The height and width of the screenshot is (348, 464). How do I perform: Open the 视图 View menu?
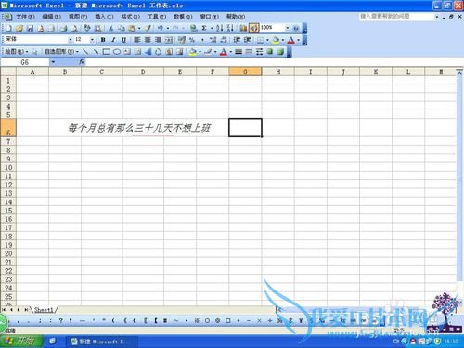78,17
